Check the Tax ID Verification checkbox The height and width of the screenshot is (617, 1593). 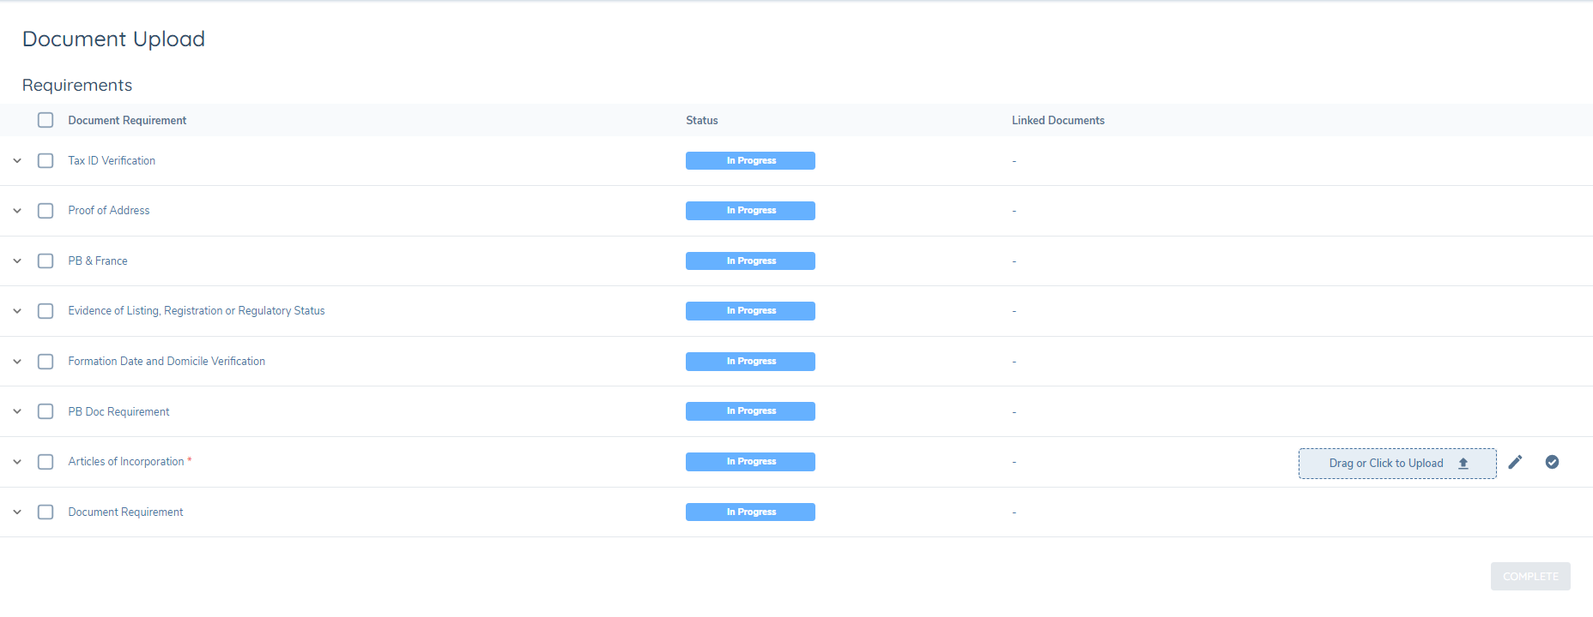click(x=45, y=161)
